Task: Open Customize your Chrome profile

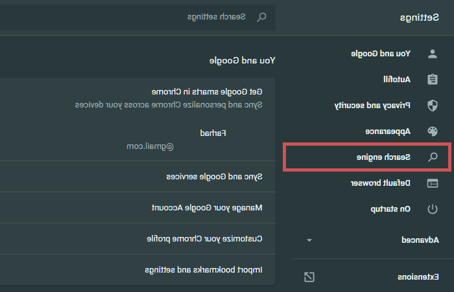Action: click(204, 239)
